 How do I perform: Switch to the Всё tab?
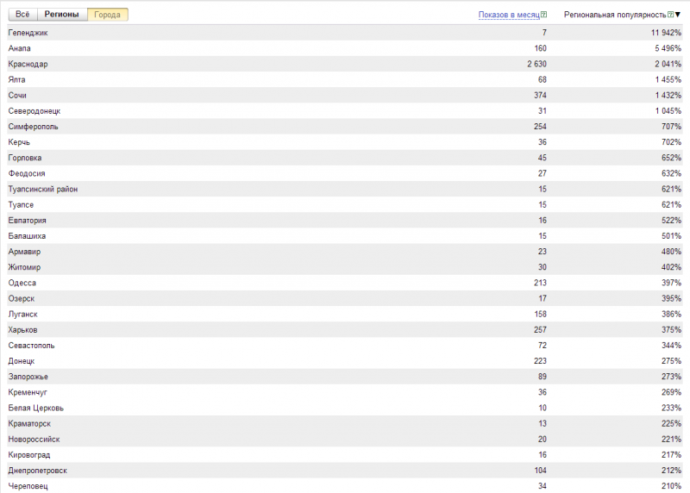(x=22, y=15)
